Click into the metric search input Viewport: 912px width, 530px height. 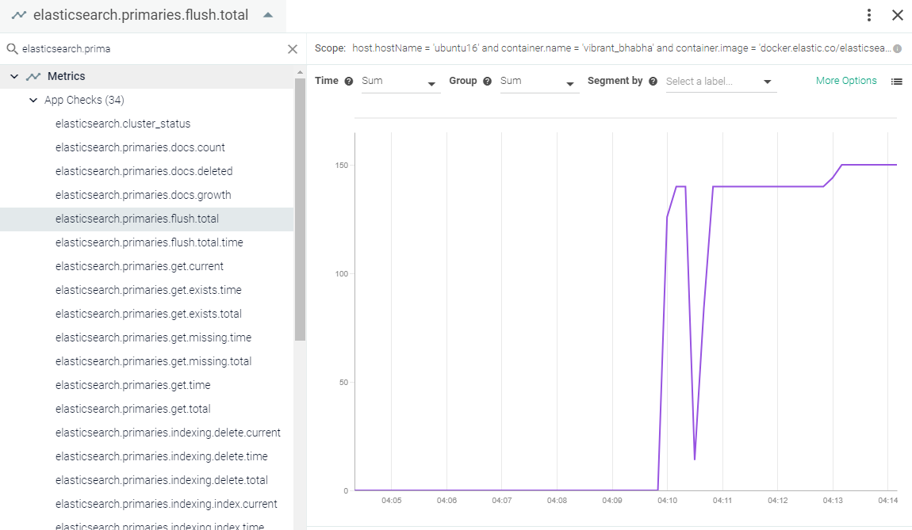pos(151,49)
